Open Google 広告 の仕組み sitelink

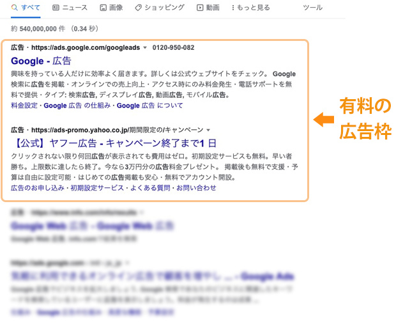77,106
